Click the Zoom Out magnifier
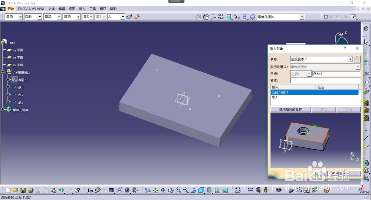This screenshot has width=371, height=200. point(186,190)
